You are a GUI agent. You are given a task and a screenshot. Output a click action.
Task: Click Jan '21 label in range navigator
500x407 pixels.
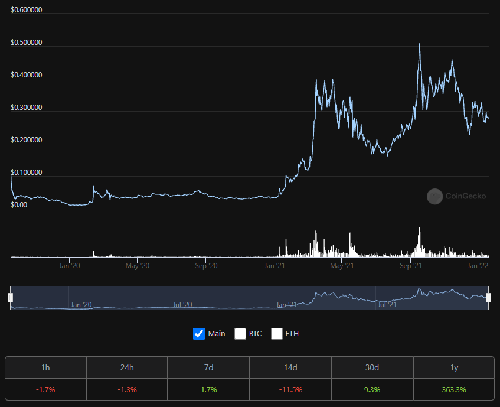[x=286, y=305]
